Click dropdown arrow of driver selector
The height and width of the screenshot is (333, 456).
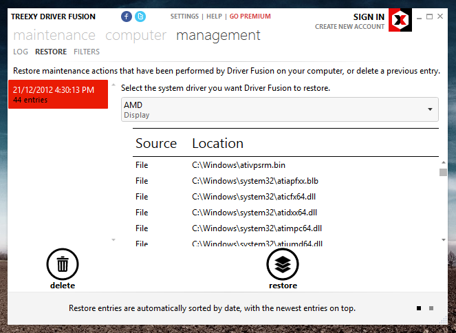tap(430, 109)
